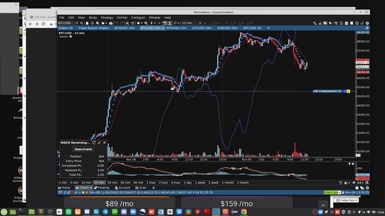Click the LMT order label on chart
Viewport: 385px width, 216px height.
[x=327, y=91]
